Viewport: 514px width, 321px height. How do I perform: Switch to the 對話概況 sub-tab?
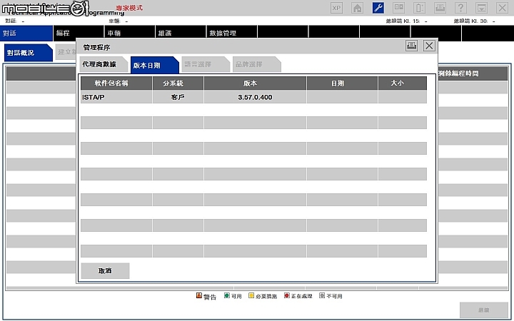coord(28,53)
